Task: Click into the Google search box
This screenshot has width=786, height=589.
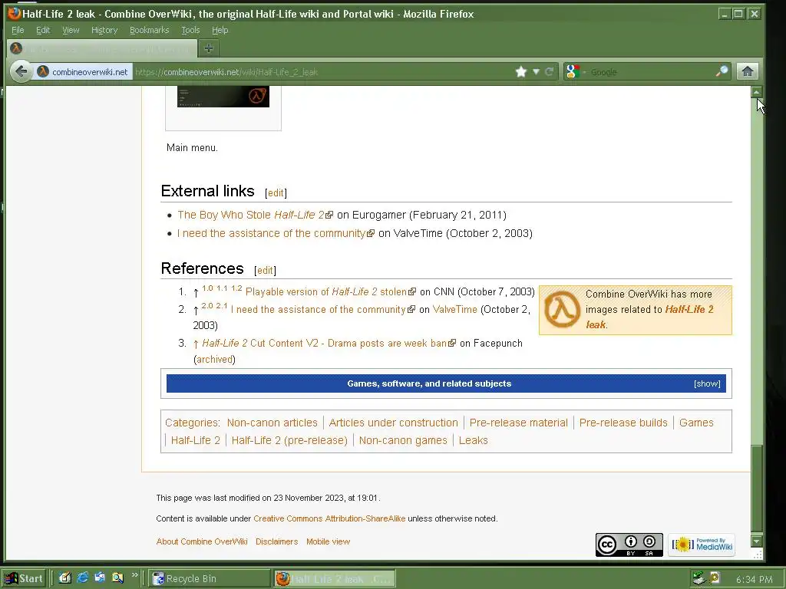Action: (x=651, y=71)
